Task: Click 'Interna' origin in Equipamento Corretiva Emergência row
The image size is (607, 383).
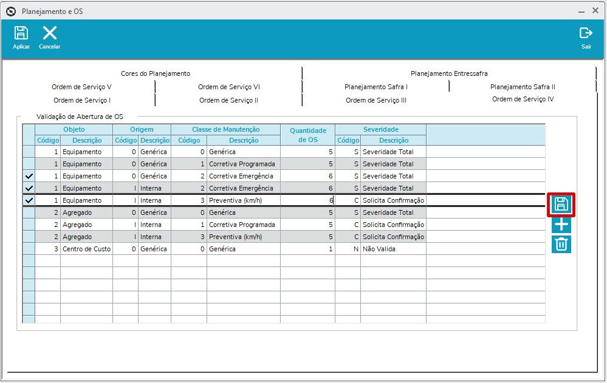Action: point(154,188)
